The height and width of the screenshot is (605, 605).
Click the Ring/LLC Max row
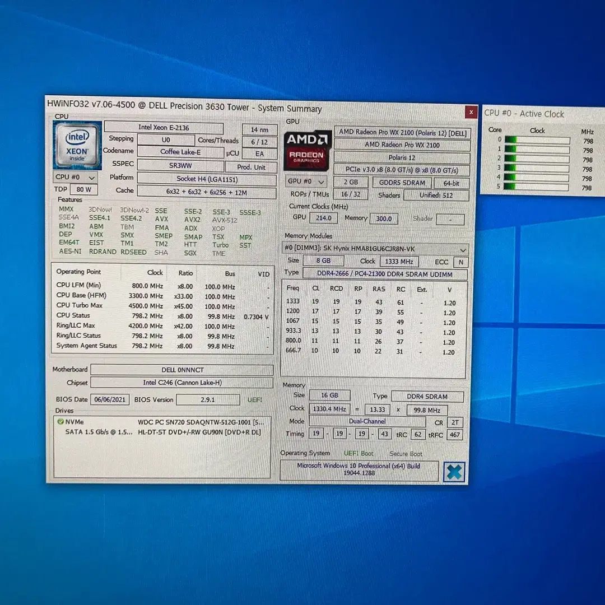162,326
